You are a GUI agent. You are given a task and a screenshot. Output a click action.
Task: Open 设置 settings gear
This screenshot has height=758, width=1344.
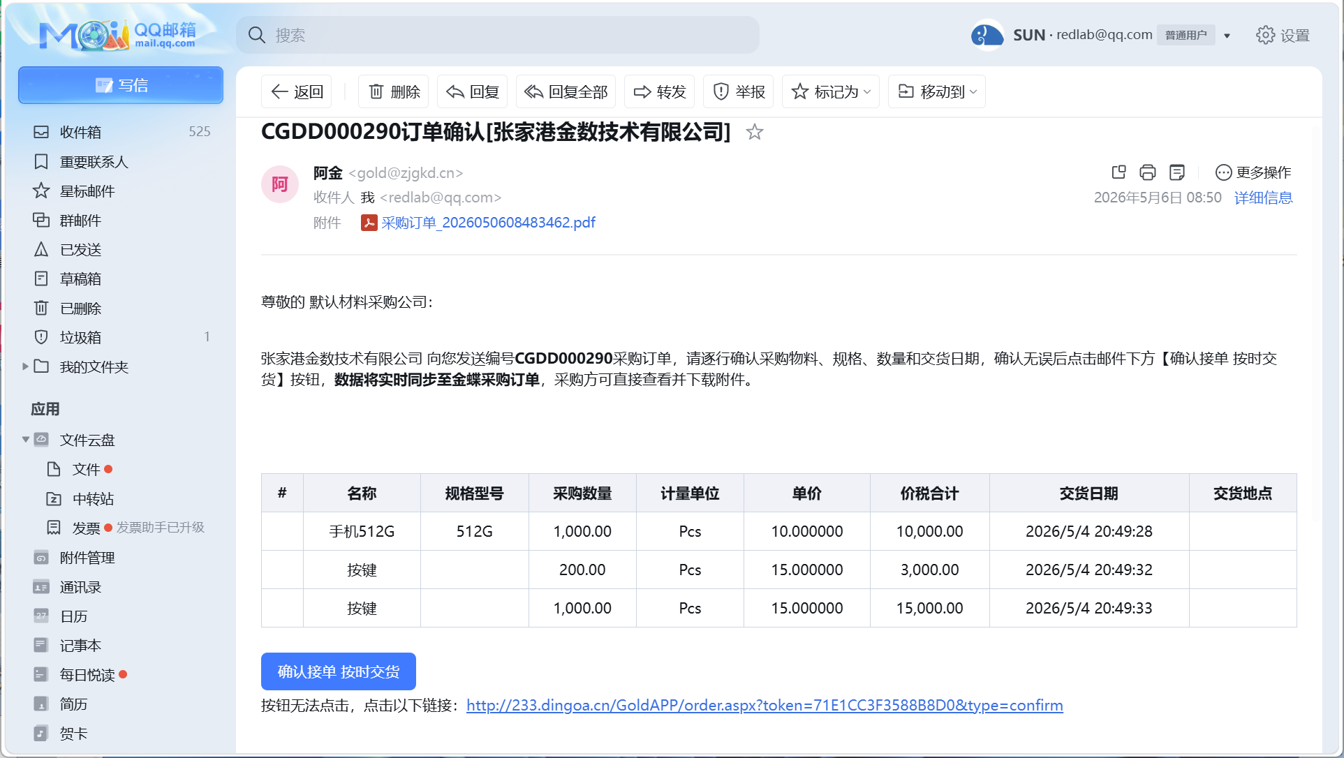tap(1283, 35)
